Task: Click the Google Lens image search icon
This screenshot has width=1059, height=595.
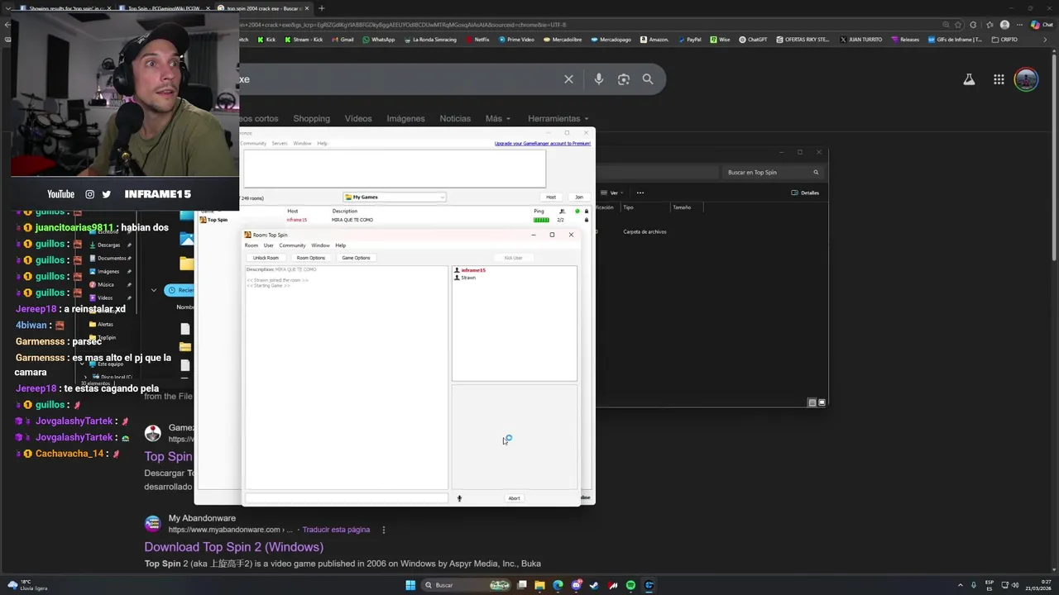Action: pos(624,79)
